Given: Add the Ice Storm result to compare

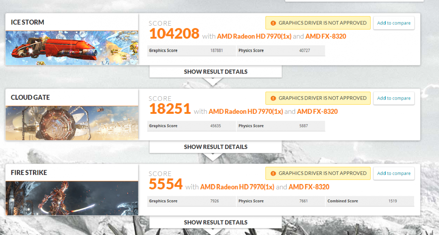Looking at the screenshot, I should coord(394,23).
